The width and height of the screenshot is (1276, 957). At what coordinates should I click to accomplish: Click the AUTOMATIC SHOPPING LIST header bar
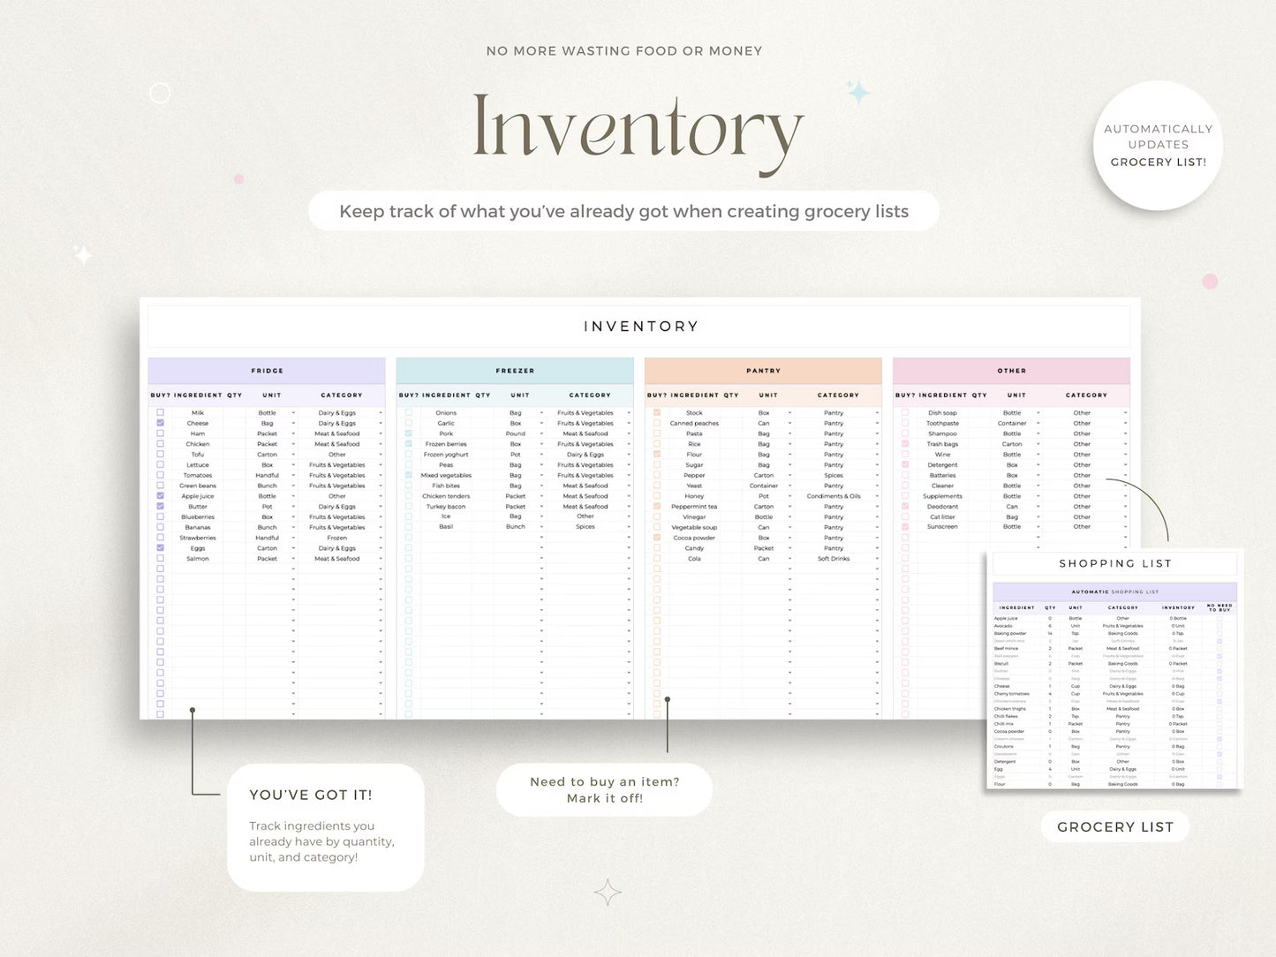[x=1115, y=592]
